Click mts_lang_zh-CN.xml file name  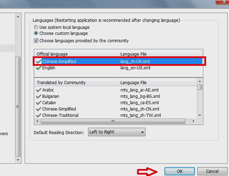click(140, 109)
